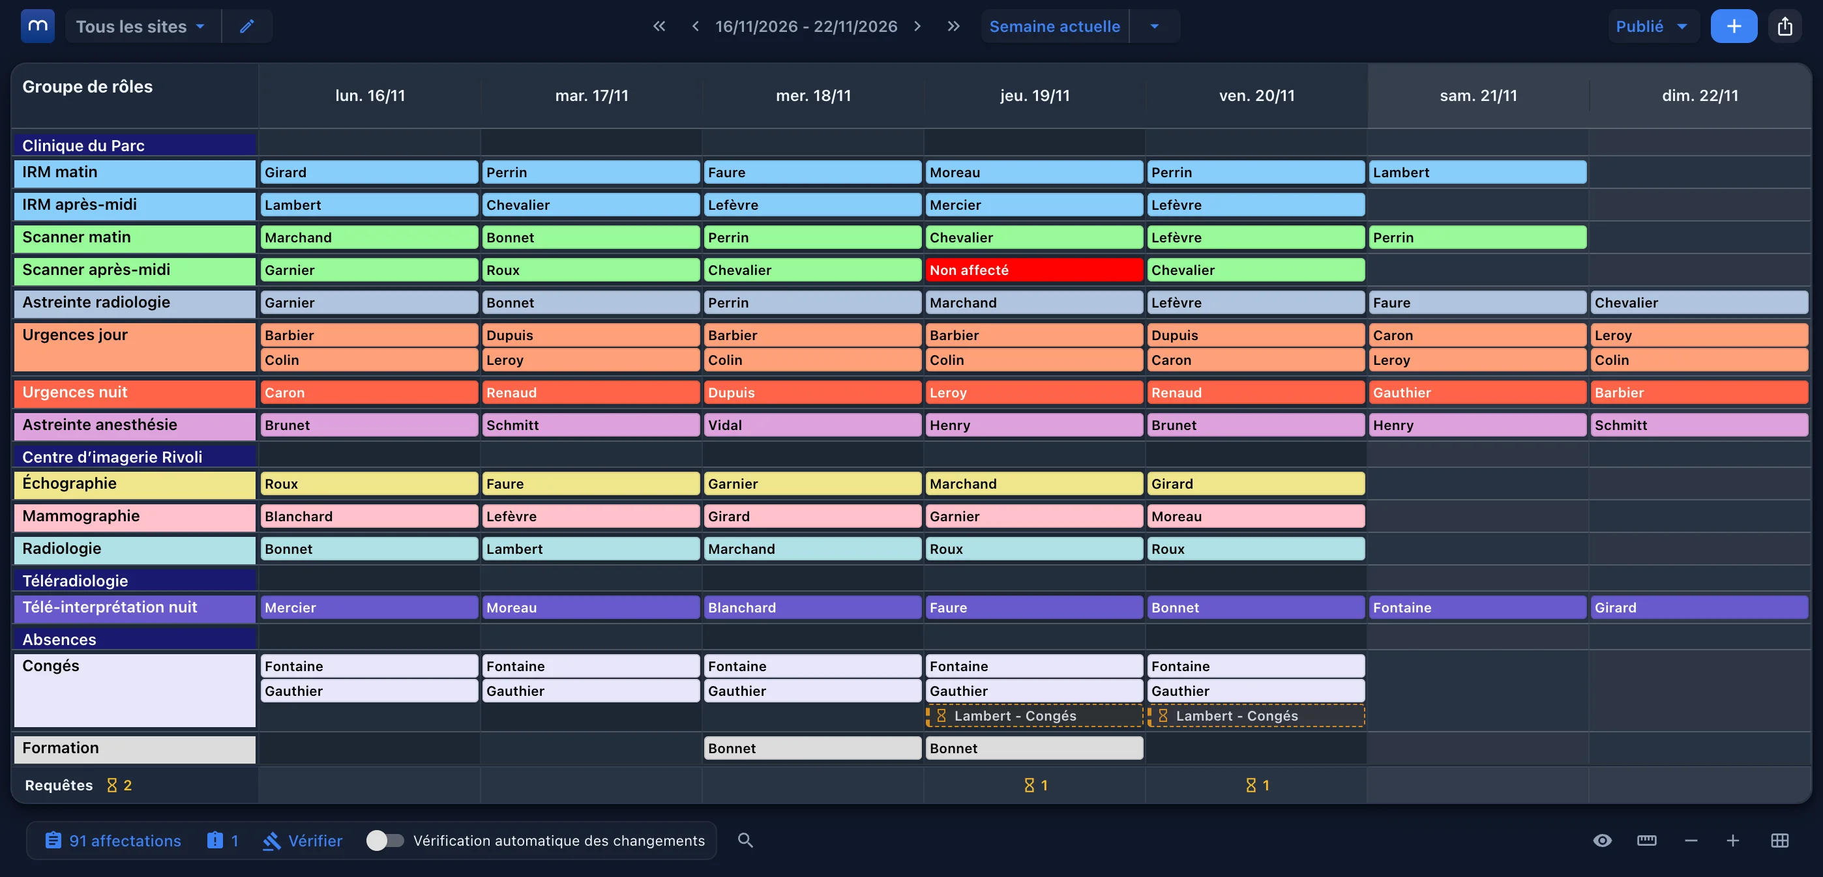This screenshot has height=877, width=1823.
Task: Select Bonnet in Formation Wednesday
Action: (812, 747)
